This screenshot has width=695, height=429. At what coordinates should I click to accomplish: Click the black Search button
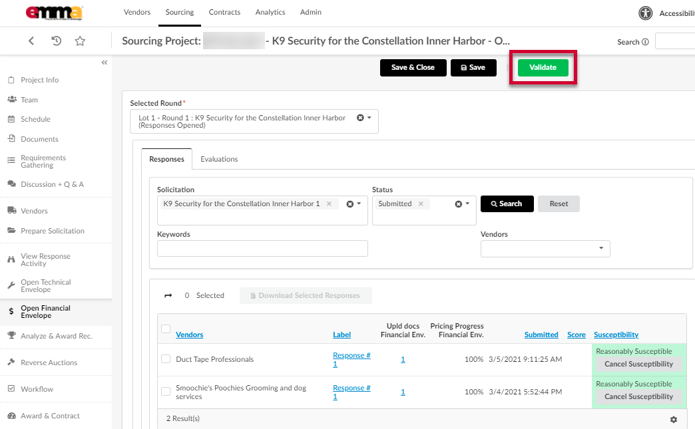click(x=507, y=204)
